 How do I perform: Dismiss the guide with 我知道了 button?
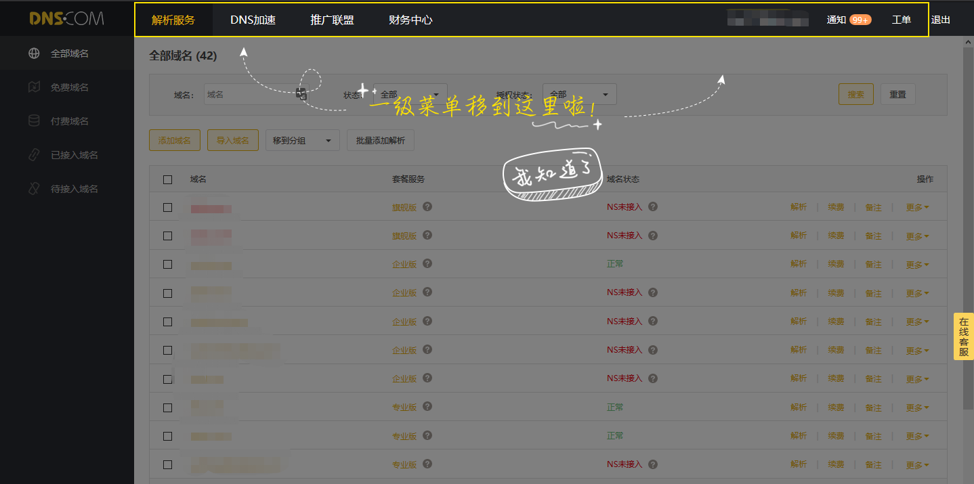552,174
